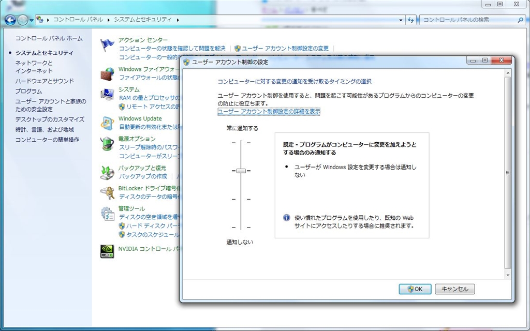Viewport: 530px width, 331px height.
Task: Click バックアップの作成 link
Action: 143,177
